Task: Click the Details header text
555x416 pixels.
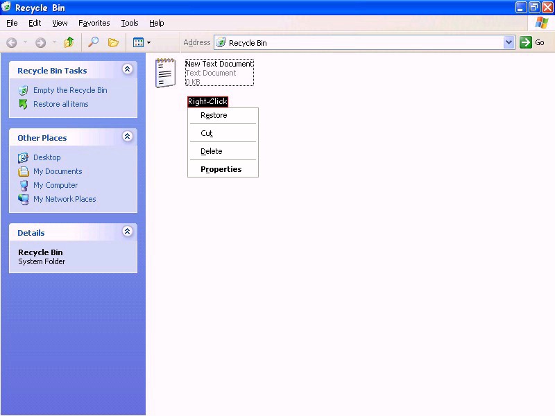Action: [31, 233]
